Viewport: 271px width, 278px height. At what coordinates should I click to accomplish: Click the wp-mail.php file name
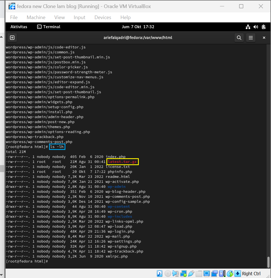pos(118,236)
